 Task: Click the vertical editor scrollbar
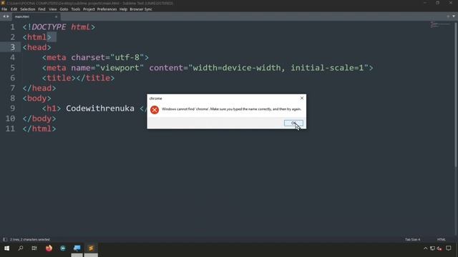pos(456,95)
